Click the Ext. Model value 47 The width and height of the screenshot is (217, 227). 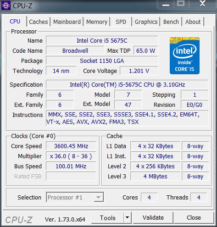tap(128, 105)
